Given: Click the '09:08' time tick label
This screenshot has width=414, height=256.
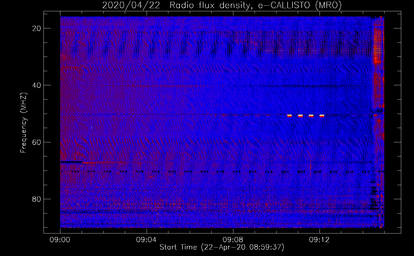Looking at the screenshot, I should (233, 240).
